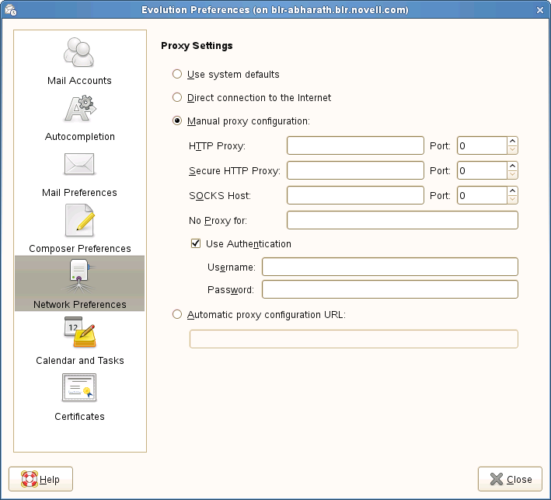This screenshot has height=500, width=551.
Task: Select Manual proxy configuration radio button
Action: [177, 121]
